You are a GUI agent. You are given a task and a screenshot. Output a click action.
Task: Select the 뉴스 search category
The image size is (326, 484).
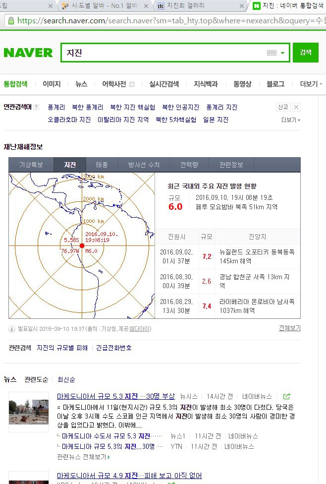(x=81, y=84)
